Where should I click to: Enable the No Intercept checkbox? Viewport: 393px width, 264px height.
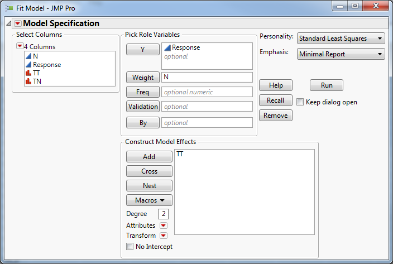(x=130, y=247)
